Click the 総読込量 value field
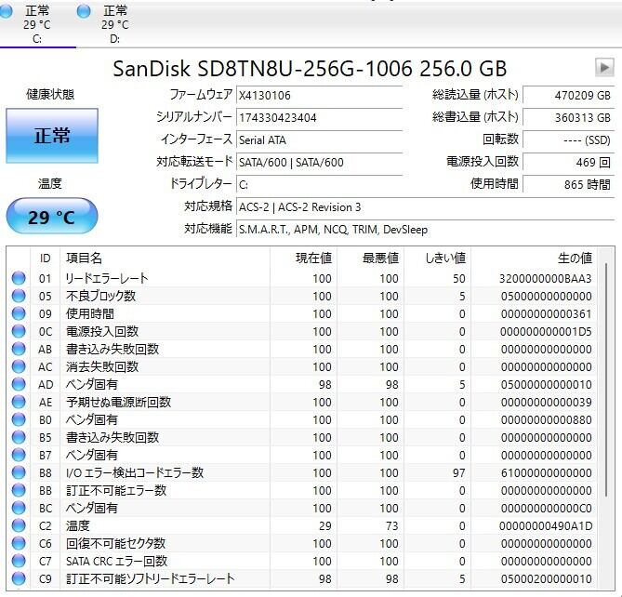This screenshot has height=597, width=622. tap(568, 95)
